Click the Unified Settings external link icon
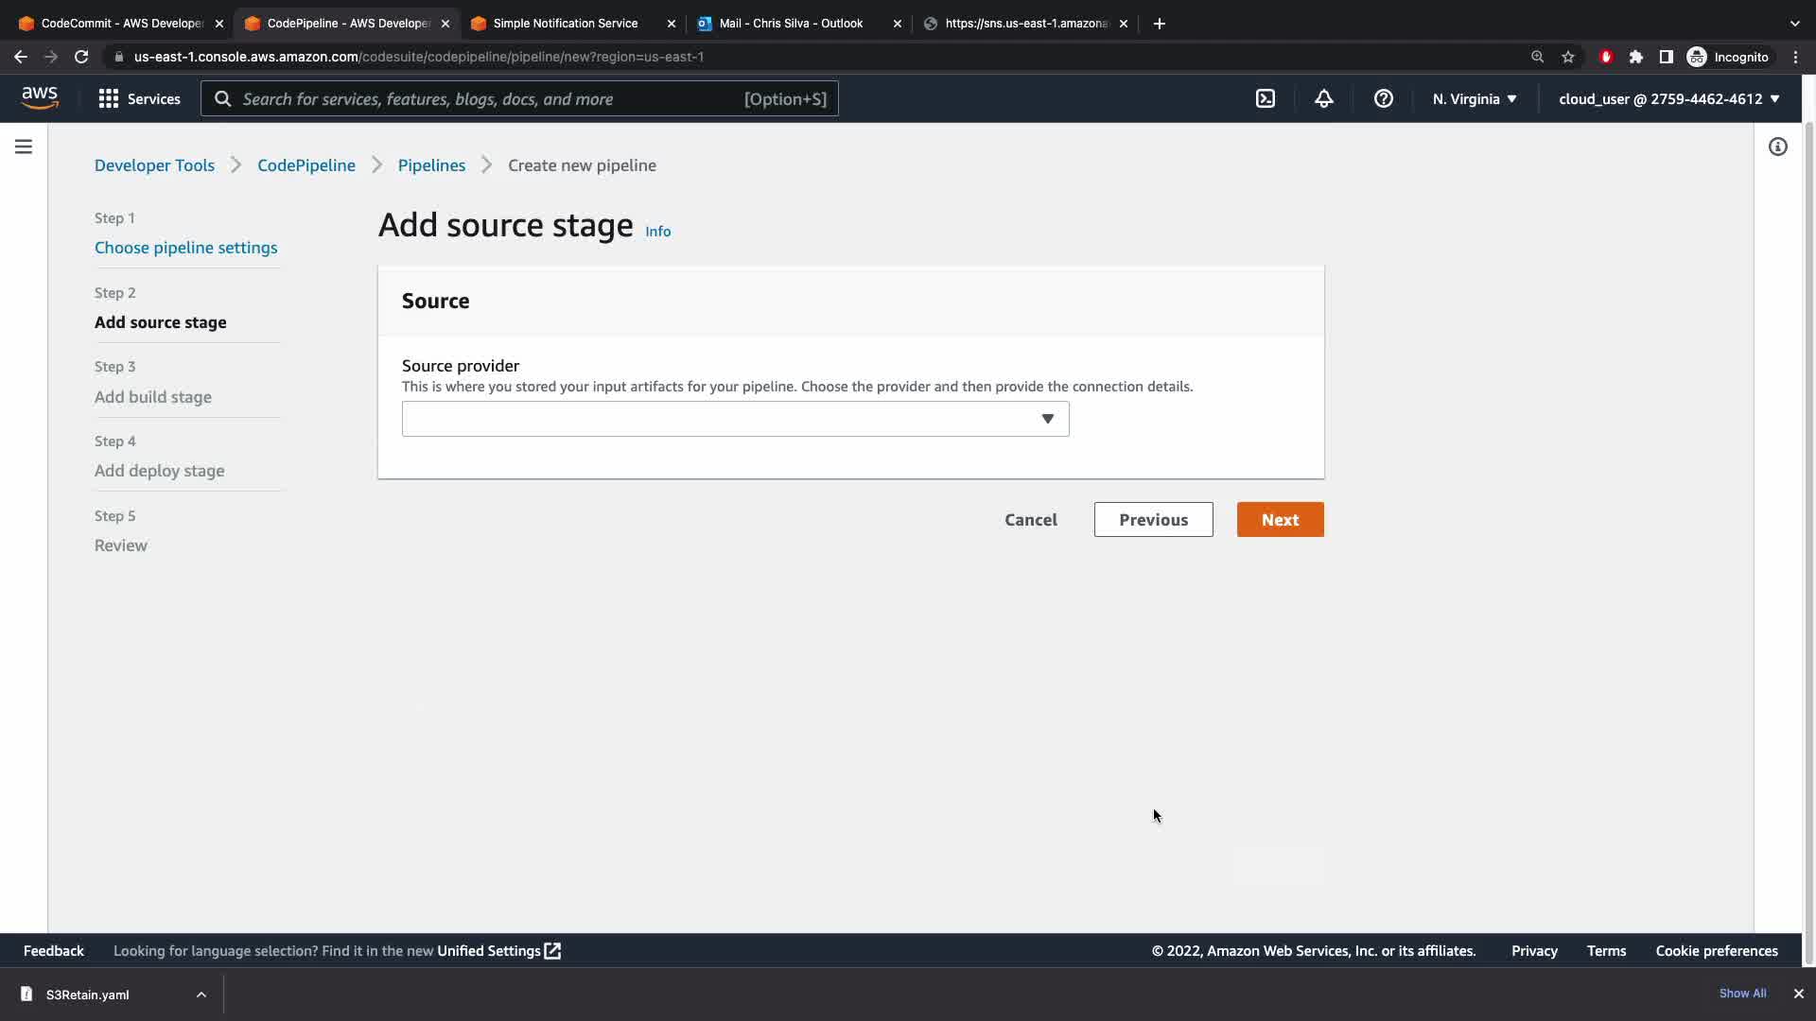This screenshot has height=1021, width=1816. tap(552, 951)
